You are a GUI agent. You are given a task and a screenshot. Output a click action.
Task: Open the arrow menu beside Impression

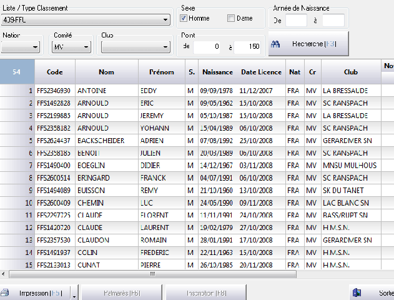pyautogui.click(x=74, y=293)
